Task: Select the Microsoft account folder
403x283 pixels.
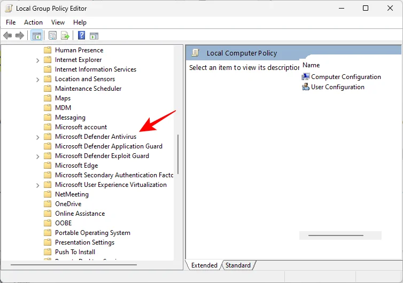Action: point(81,127)
